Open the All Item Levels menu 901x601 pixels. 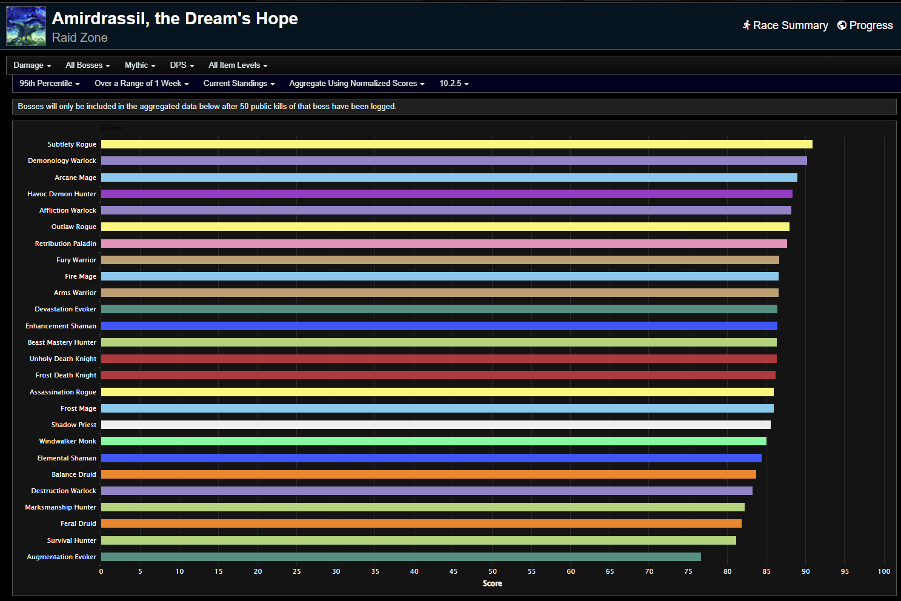pyautogui.click(x=238, y=65)
